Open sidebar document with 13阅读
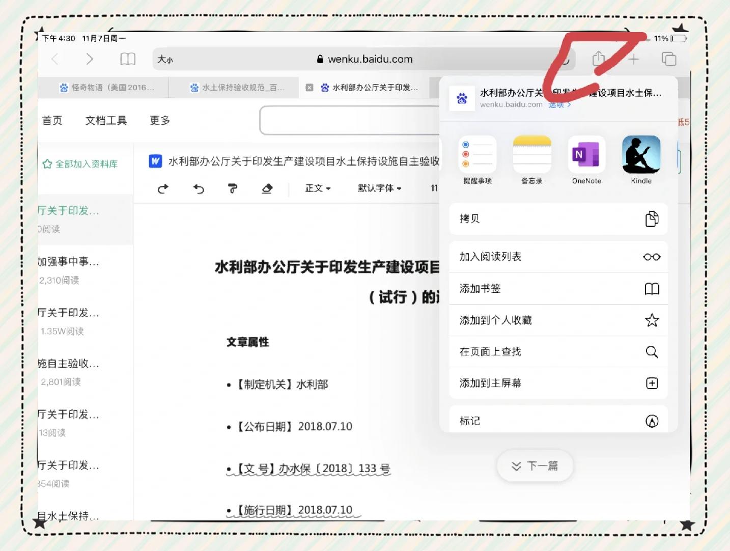730x551 pixels. coord(86,423)
